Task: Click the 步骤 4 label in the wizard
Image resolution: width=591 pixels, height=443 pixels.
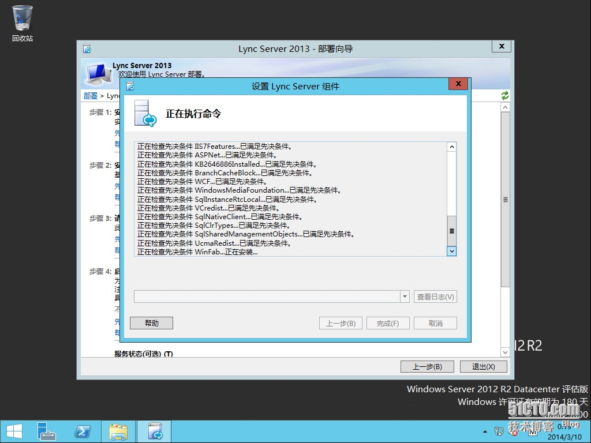Action: tap(100, 272)
